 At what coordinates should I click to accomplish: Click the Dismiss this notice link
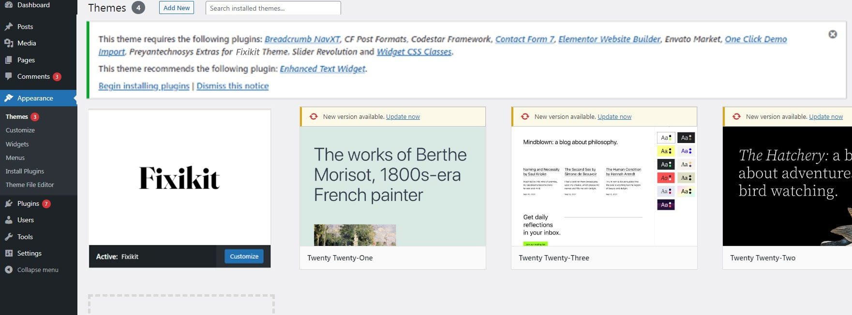233,86
